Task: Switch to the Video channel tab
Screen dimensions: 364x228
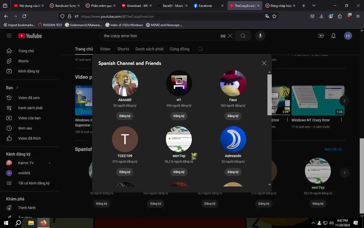Action: (x=105, y=49)
